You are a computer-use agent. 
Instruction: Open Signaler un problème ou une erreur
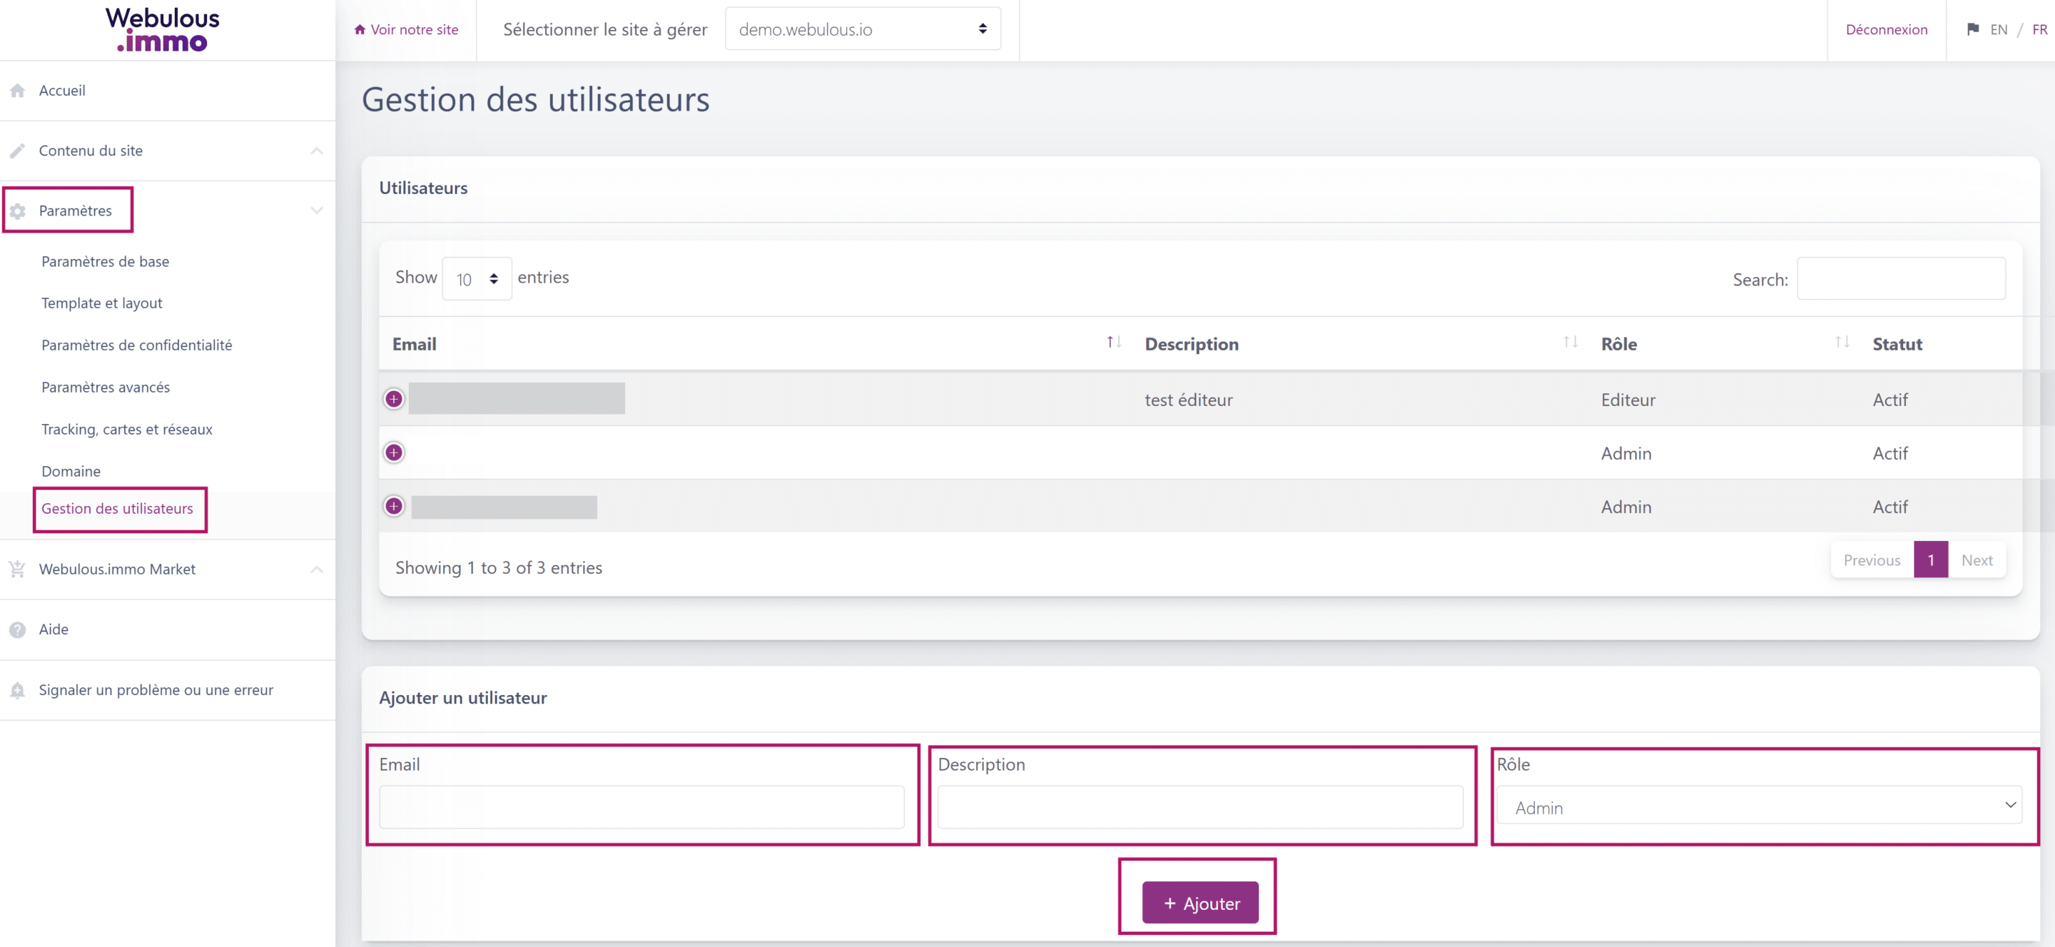[x=156, y=690]
